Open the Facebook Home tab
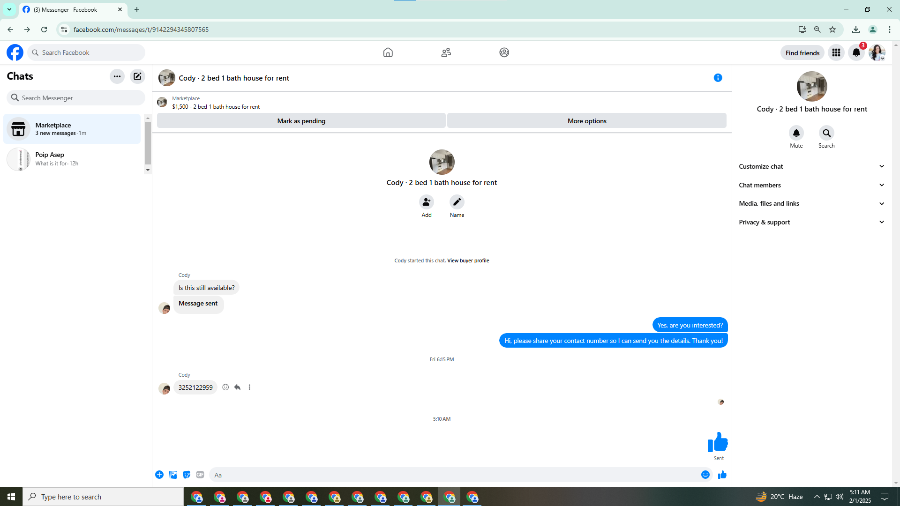Image resolution: width=900 pixels, height=506 pixels. pos(388,52)
